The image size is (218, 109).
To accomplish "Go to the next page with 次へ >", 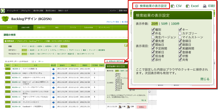I will point(41,61).
